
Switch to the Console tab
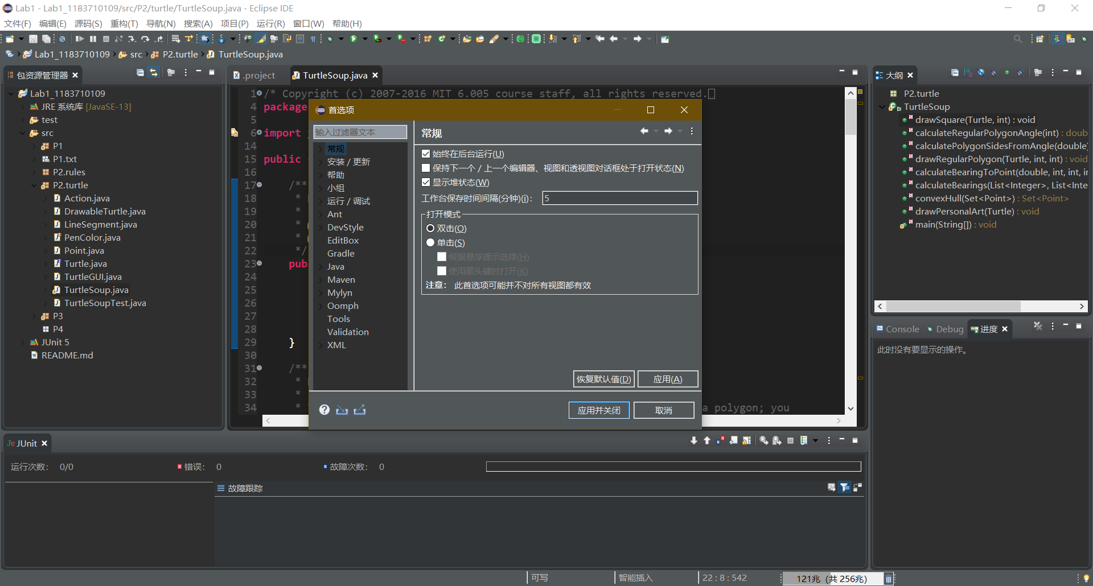(x=898, y=329)
